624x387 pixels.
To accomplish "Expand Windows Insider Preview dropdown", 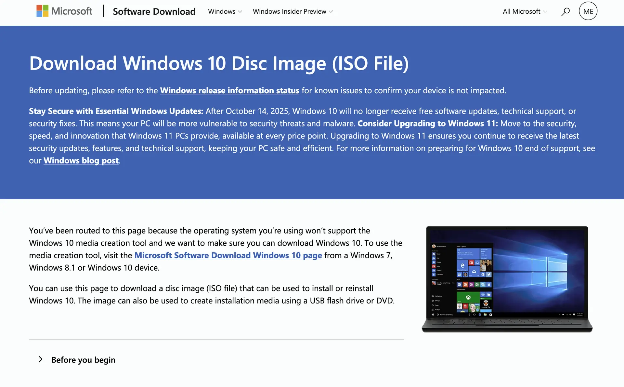I will (x=293, y=11).
